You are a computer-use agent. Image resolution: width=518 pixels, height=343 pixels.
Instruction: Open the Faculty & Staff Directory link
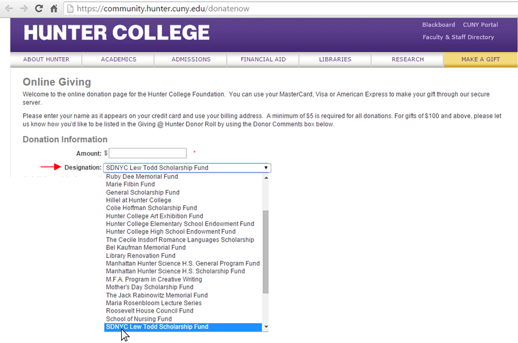point(458,37)
